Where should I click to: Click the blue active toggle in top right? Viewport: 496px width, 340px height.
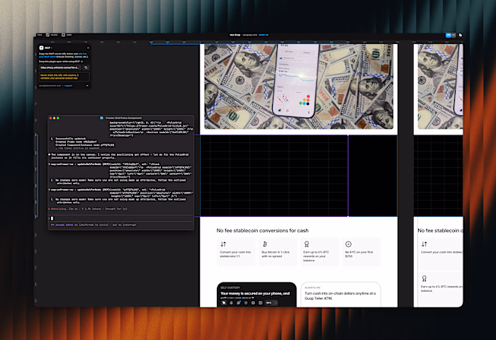point(449,35)
